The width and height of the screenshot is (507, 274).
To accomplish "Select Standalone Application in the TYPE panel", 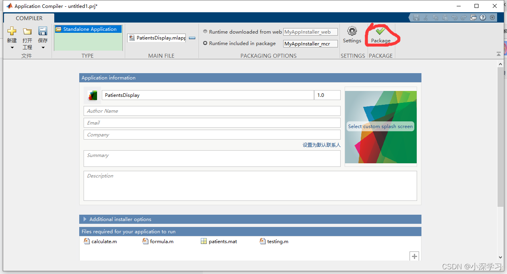I will tap(88, 29).
